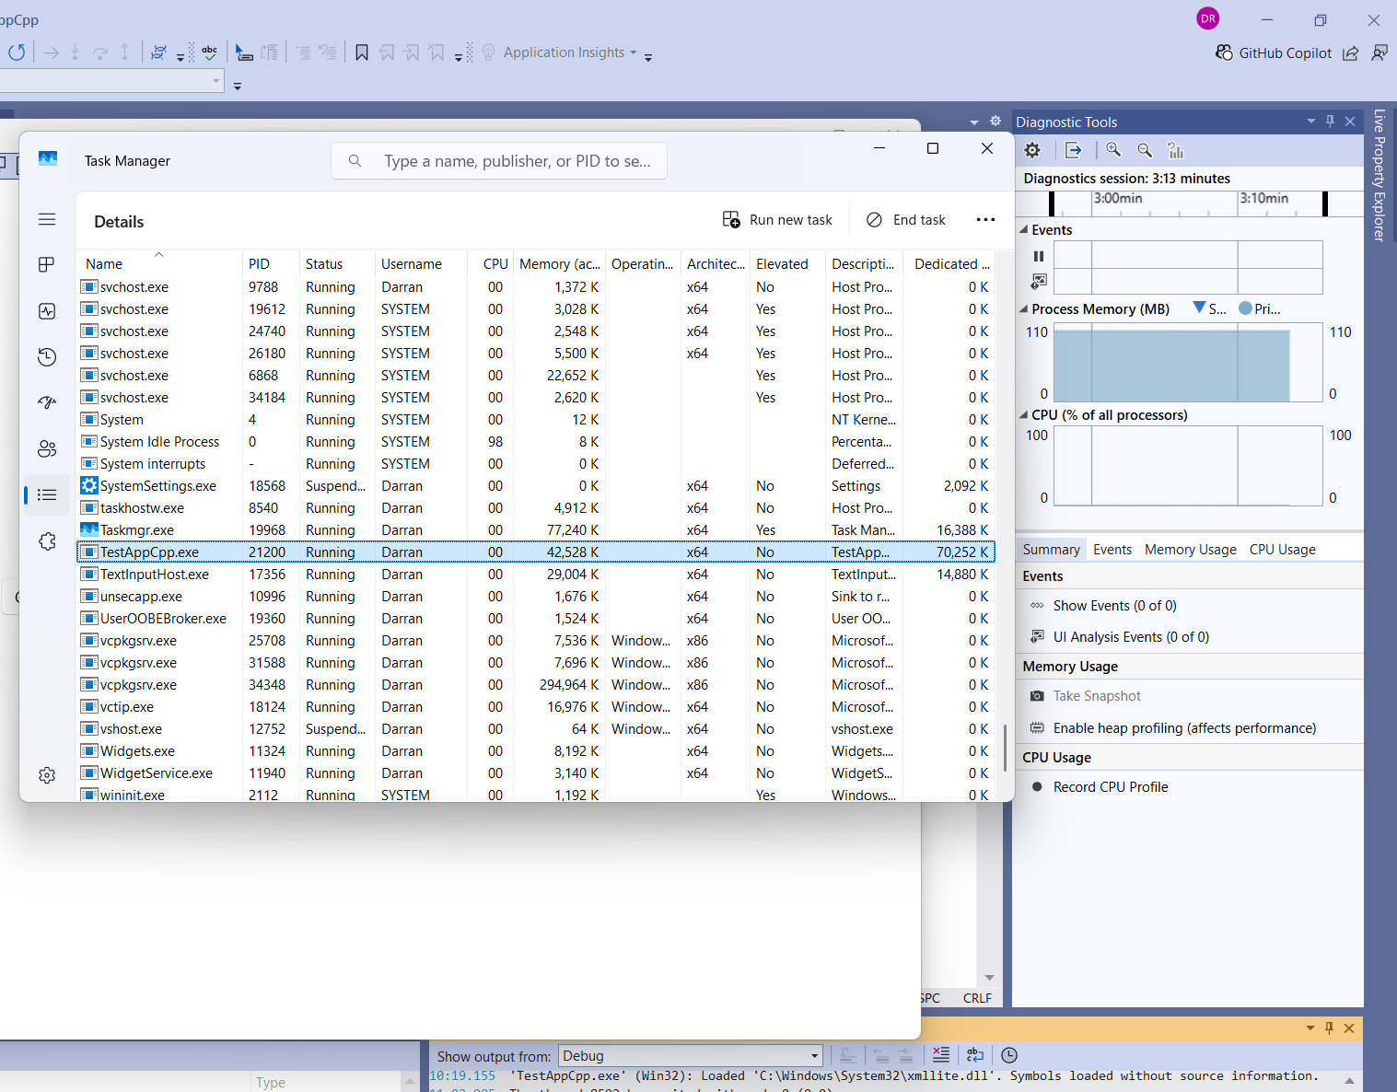1397x1092 pixels.
Task: Enable heap profiling link
Action: 1184,728
